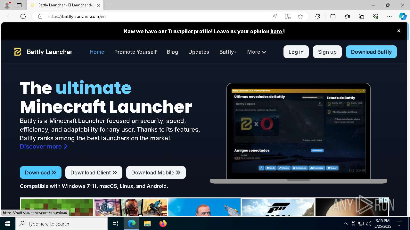Open the volume control tray icon
This screenshot has width=410, height=230.
click(369, 224)
